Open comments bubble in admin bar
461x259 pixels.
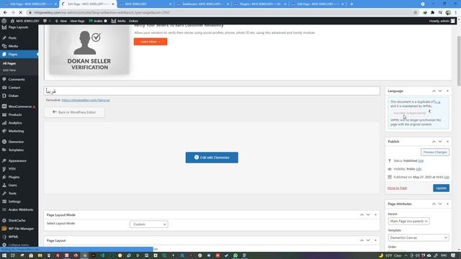tap(46, 21)
